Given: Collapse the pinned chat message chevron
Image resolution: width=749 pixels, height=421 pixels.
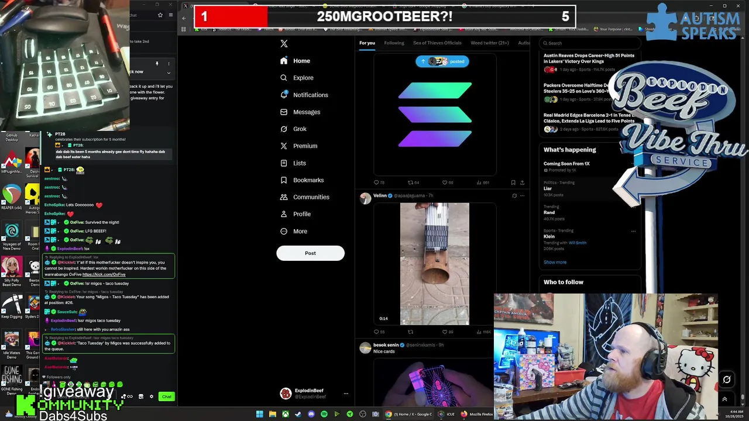Looking at the screenshot, I should (169, 73).
